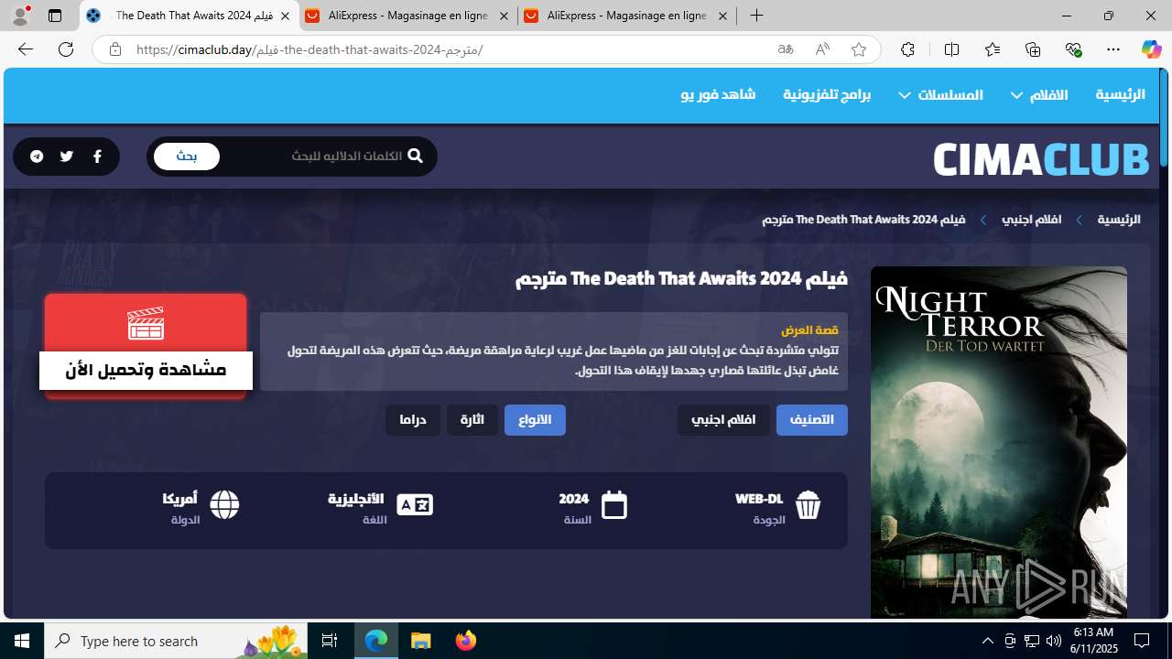Click the red clapperboard icon
Image resolution: width=1172 pixels, height=659 pixels.
pyautogui.click(x=146, y=323)
